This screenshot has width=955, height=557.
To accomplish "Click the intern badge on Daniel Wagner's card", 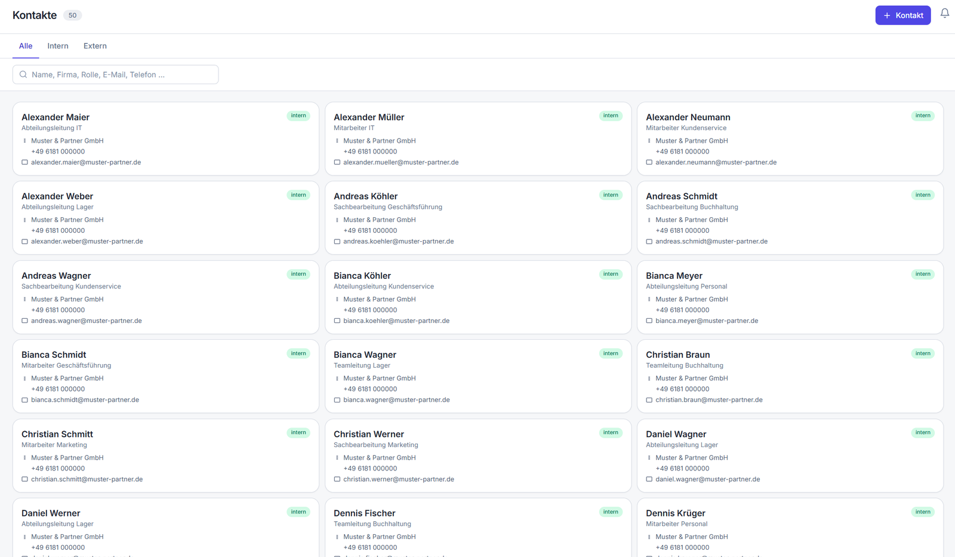I will 923,433.
